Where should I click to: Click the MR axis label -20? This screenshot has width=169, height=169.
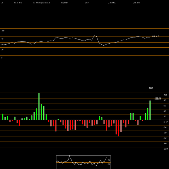tap(165, 127)
